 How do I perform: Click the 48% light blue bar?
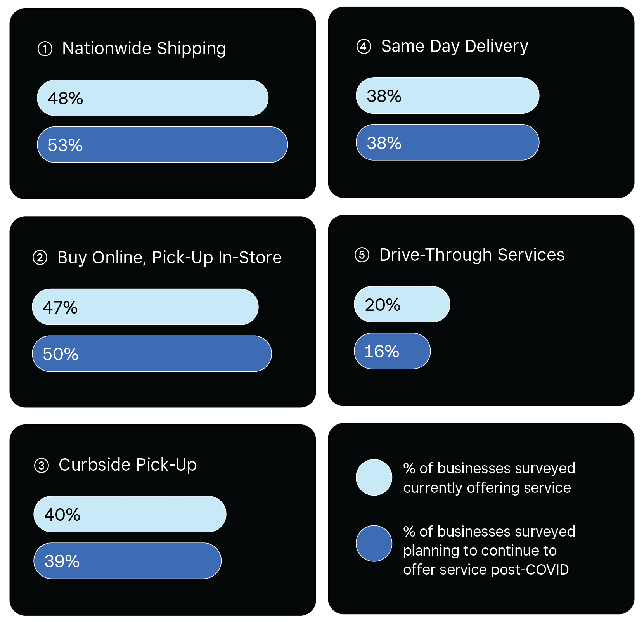click(x=153, y=98)
